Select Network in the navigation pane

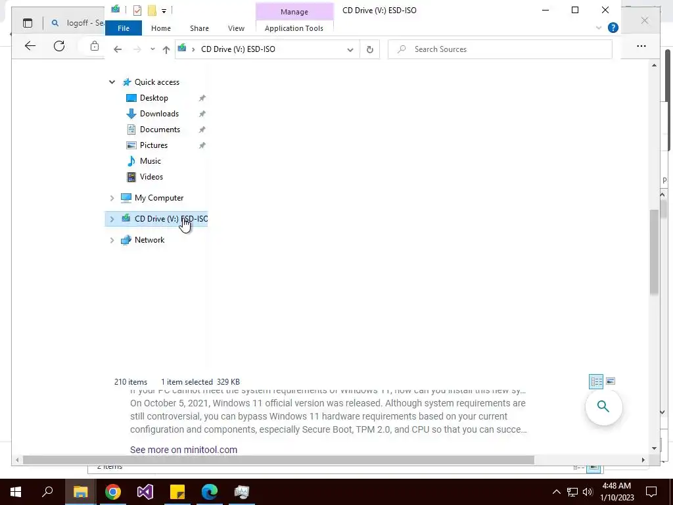149,240
